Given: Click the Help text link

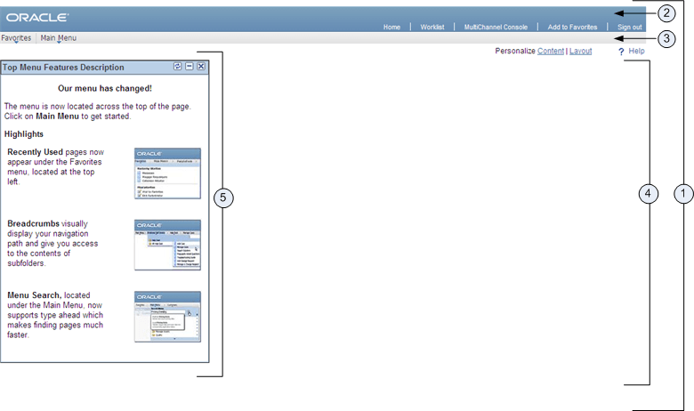Looking at the screenshot, I should pyautogui.click(x=636, y=51).
